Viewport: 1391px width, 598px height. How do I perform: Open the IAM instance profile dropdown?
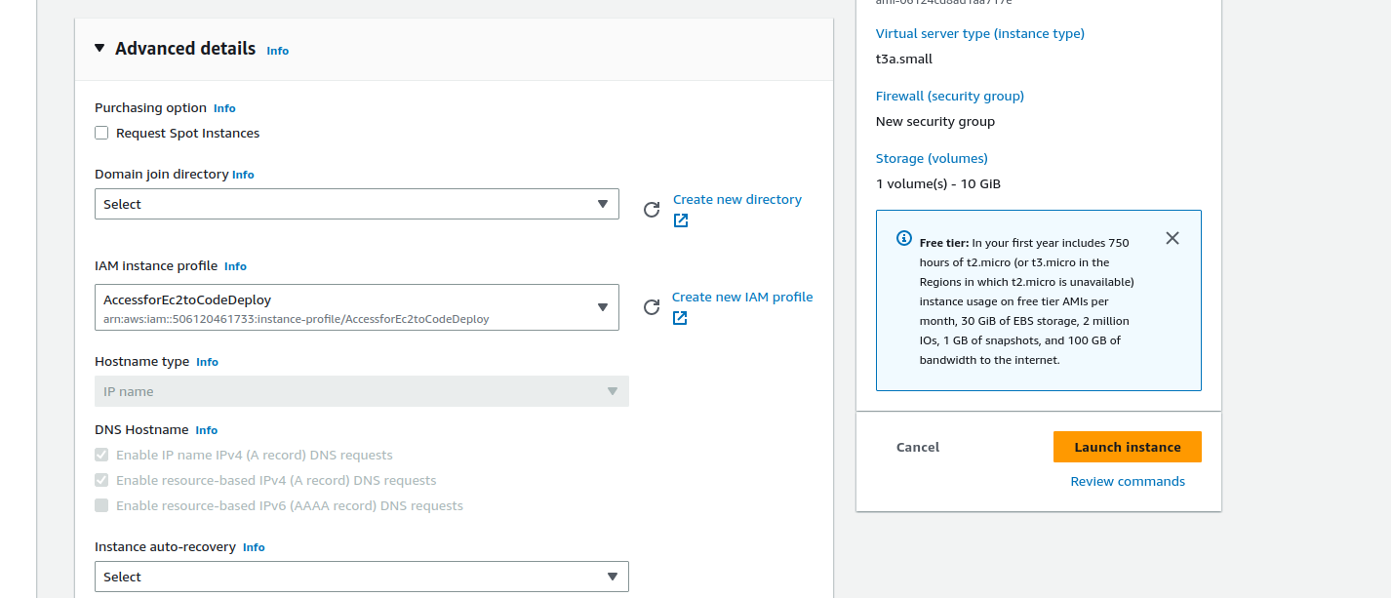(x=356, y=307)
